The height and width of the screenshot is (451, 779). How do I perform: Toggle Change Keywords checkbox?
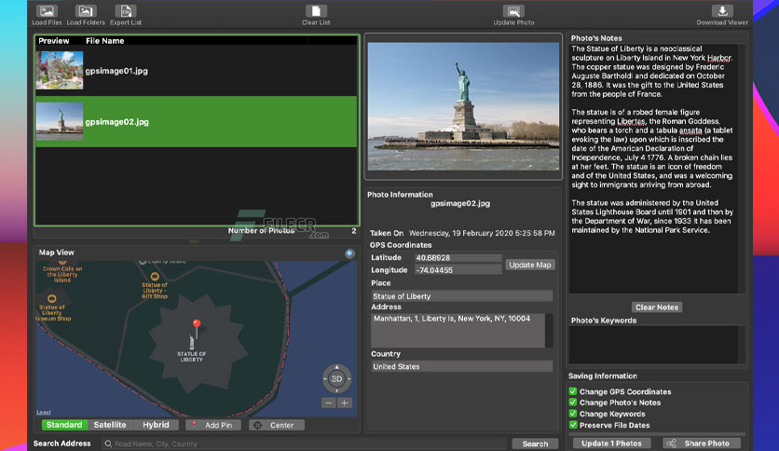click(x=573, y=414)
